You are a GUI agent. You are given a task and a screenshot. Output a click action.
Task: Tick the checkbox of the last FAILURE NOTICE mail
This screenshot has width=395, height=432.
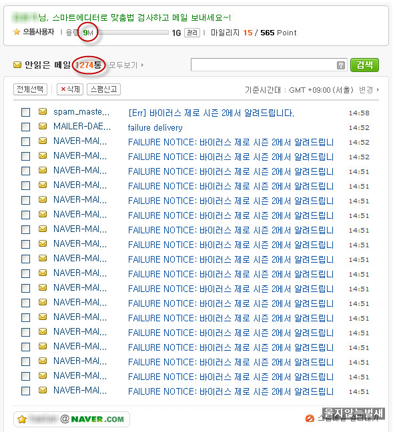coord(25,391)
